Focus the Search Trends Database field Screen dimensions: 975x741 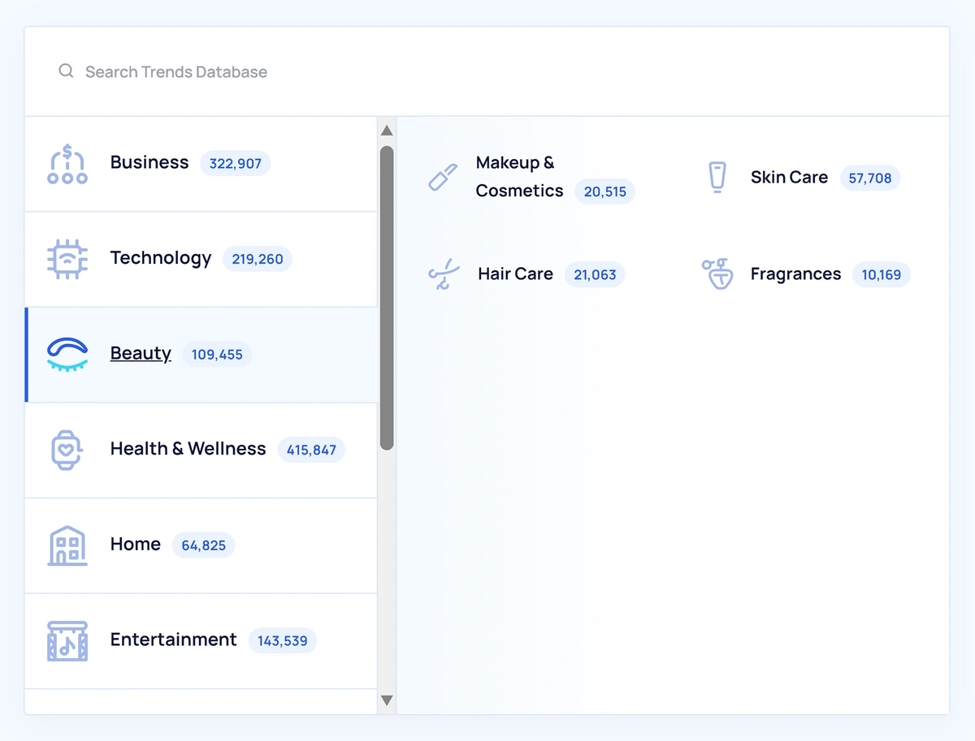click(x=487, y=71)
